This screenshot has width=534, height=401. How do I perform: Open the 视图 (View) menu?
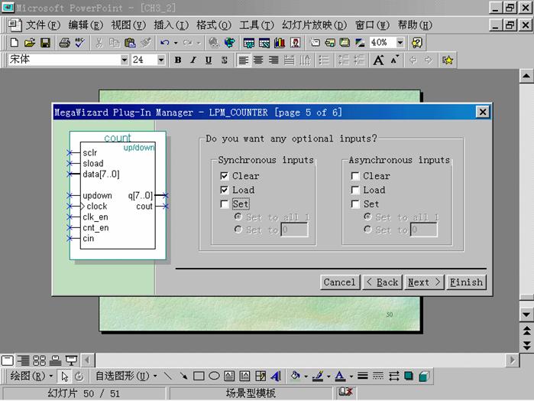[x=128, y=25]
